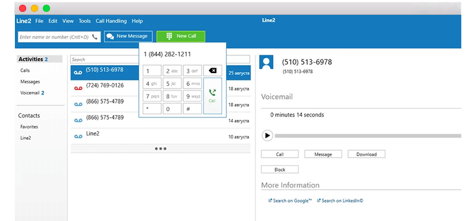
Task: Click 1 on the dial pad
Action: point(152,71)
